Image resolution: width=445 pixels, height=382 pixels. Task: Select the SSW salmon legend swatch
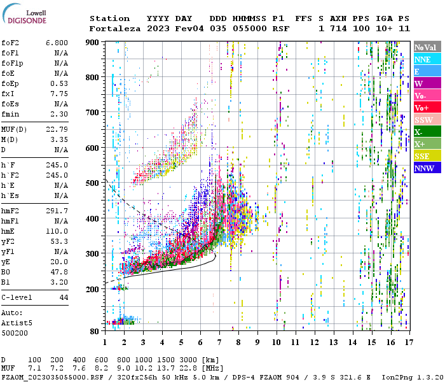427,120
